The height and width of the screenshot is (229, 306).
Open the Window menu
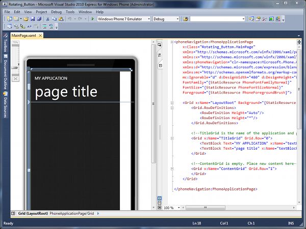tap(85, 12)
